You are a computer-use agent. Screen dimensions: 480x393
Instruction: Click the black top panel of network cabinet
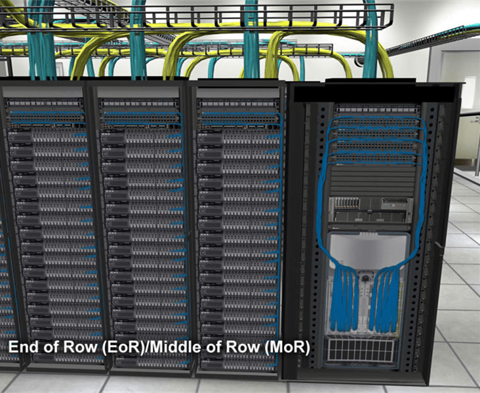pos(374,93)
